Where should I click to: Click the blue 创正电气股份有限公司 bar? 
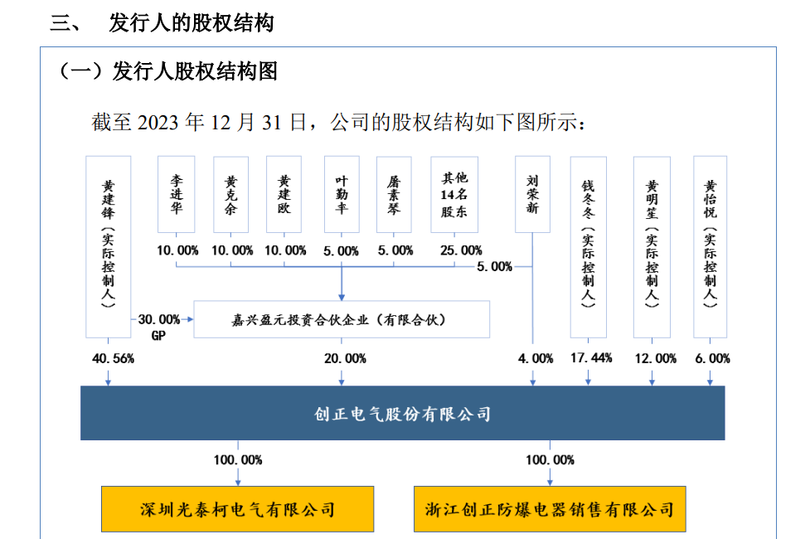(x=402, y=413)
